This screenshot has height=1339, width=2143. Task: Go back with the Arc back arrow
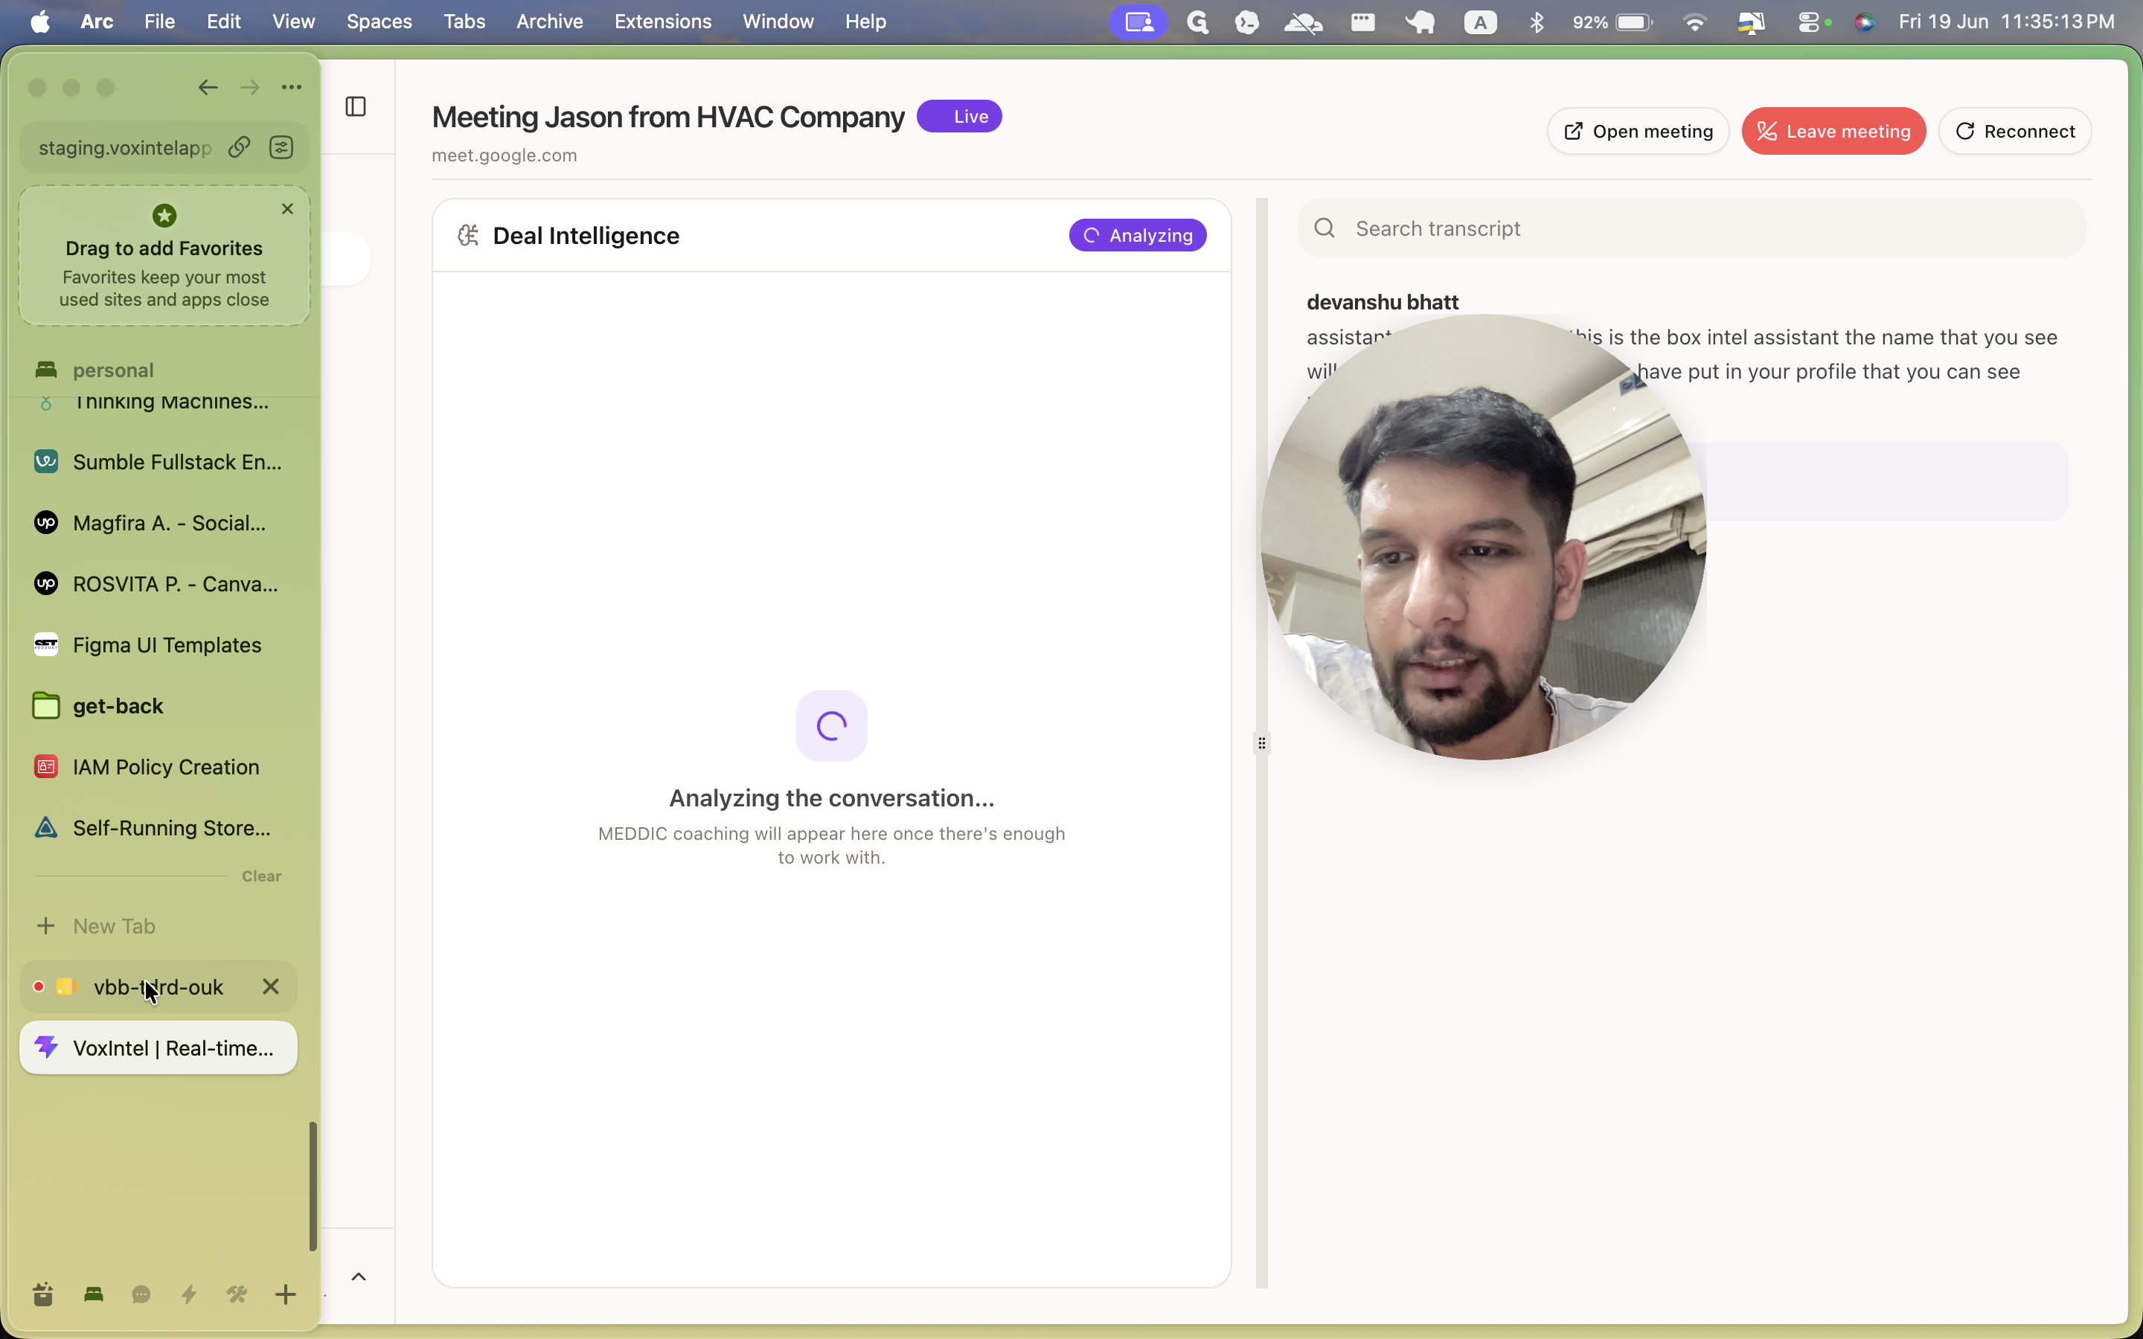click(208, 87)
